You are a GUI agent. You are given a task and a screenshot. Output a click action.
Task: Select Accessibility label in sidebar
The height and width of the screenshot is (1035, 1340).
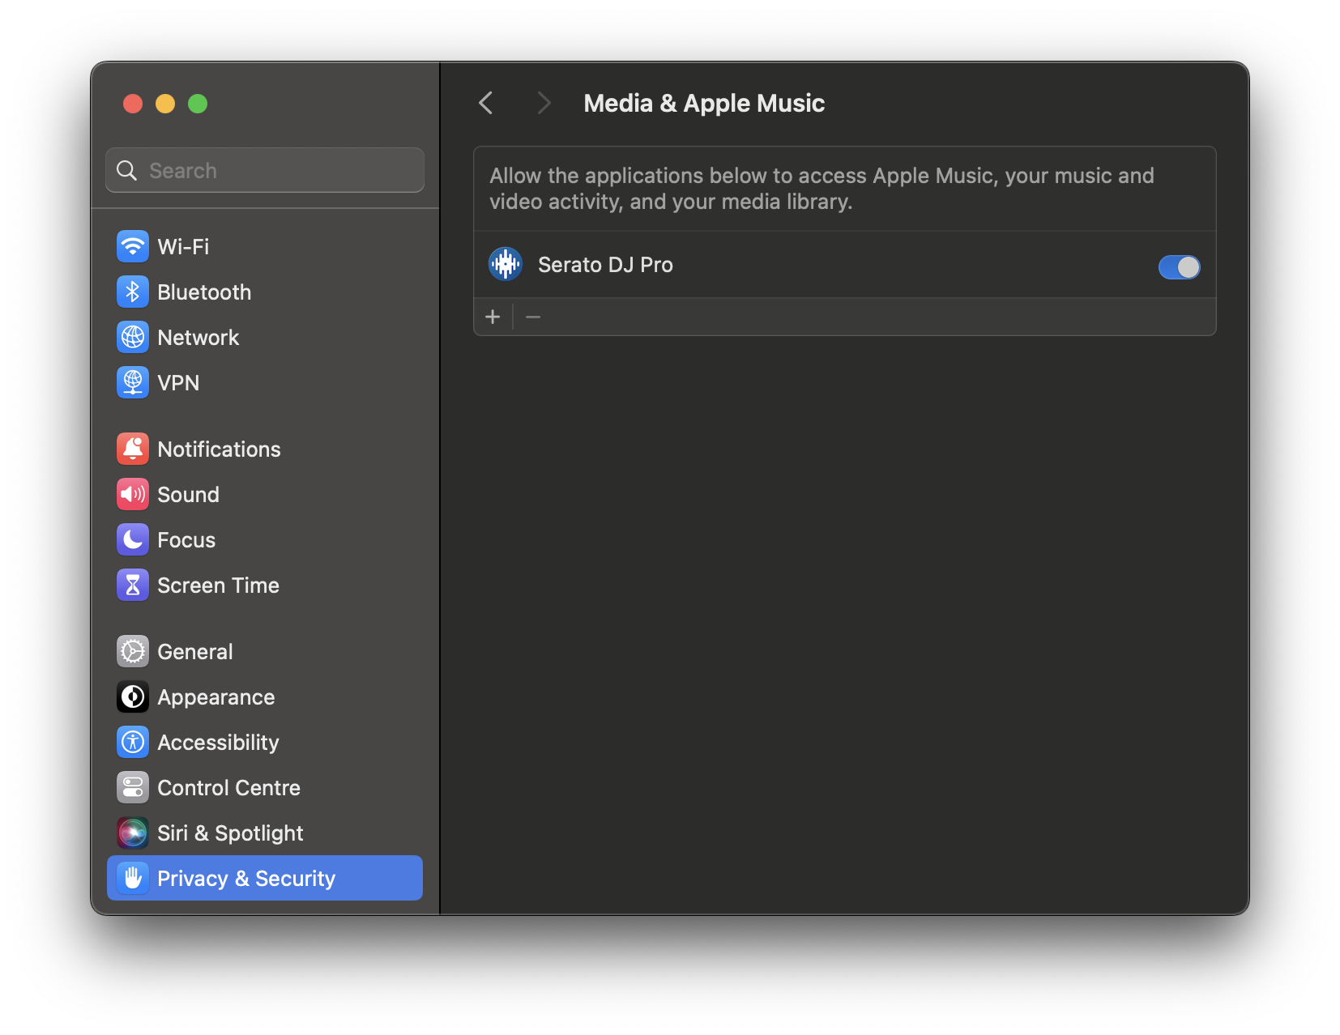coord(218,742)
